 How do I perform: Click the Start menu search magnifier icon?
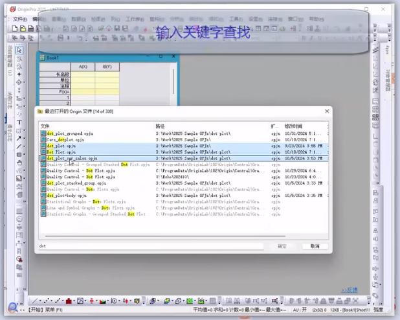coord(13,307)
